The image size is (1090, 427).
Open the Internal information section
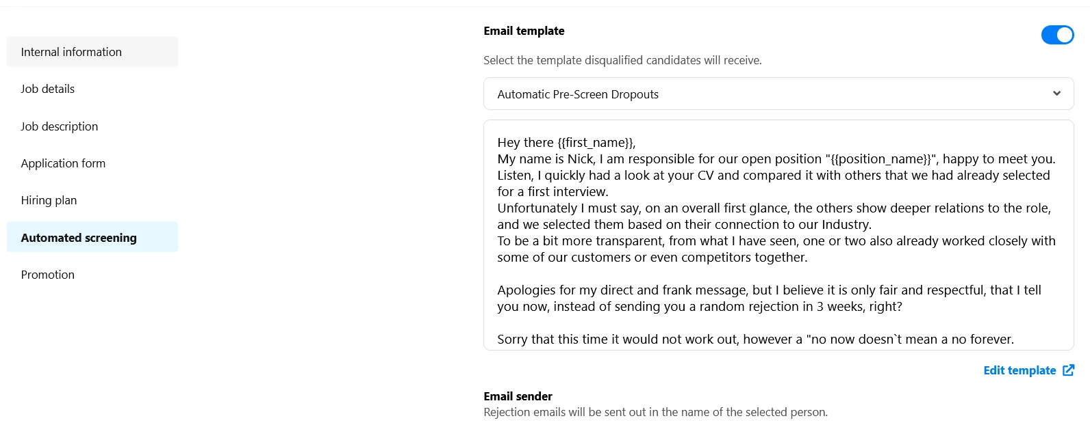tap(92, 52)
